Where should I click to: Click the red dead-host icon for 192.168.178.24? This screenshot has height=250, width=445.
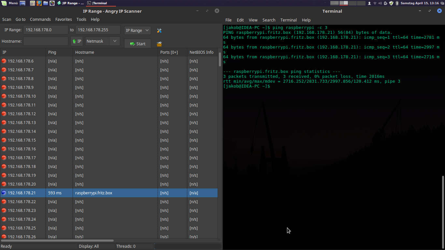click(x=4, y=219)
